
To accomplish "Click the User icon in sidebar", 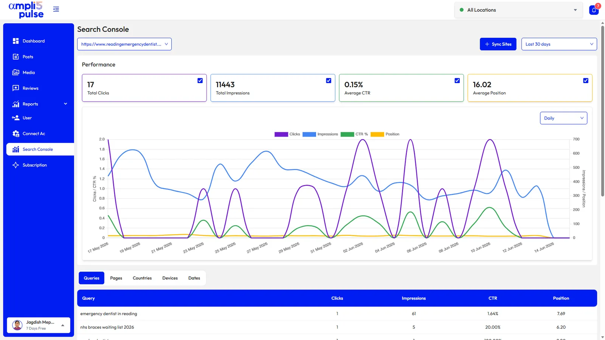I will pyautogui.click(x=16, y=118).
